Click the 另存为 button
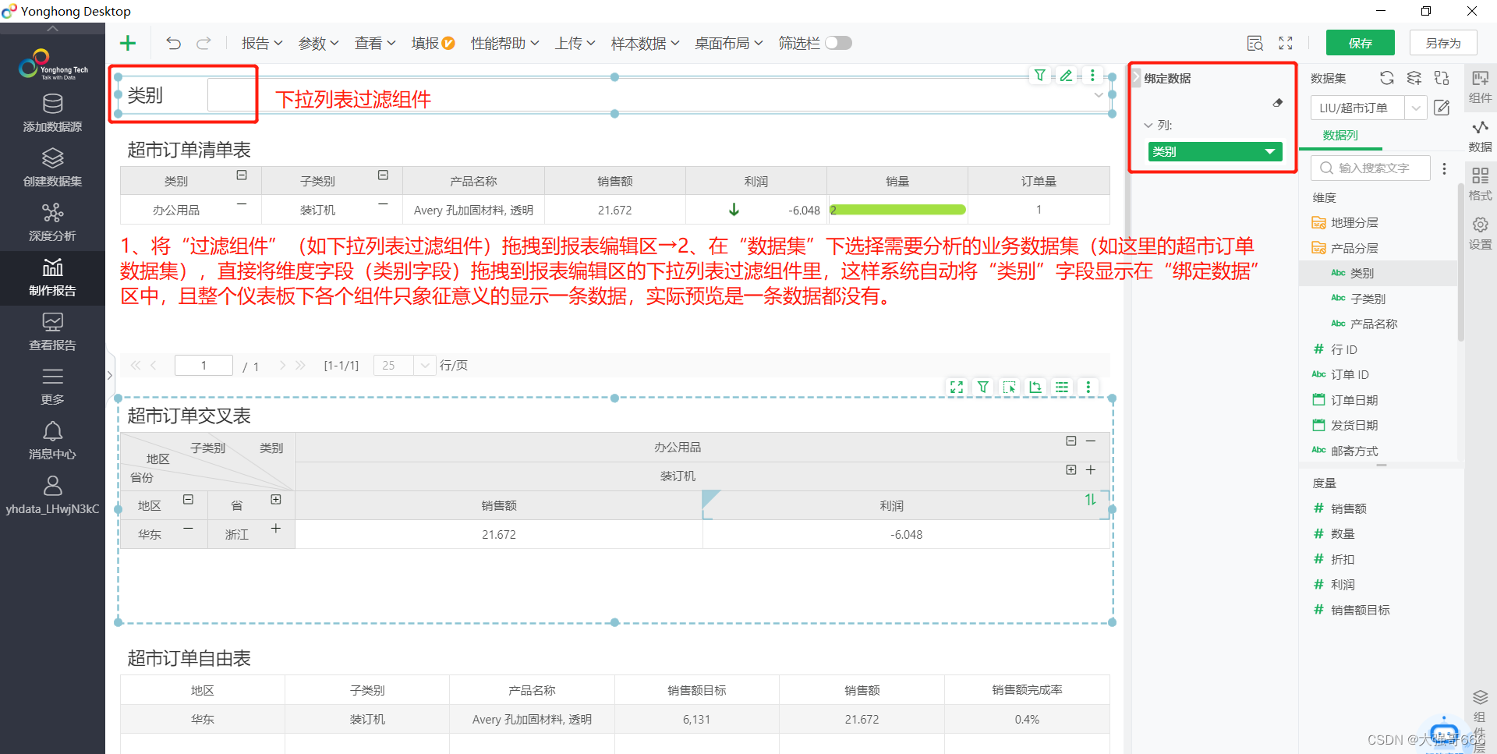Viewport: 1497px width, 754px height. click(x=1443, y=43)
